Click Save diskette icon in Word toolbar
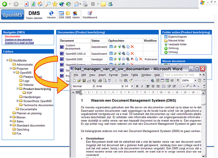Screen dimensions: 218x158 (84, 81)
